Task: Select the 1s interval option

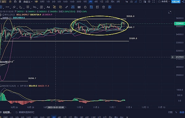Action: click(x=127, y=2)
